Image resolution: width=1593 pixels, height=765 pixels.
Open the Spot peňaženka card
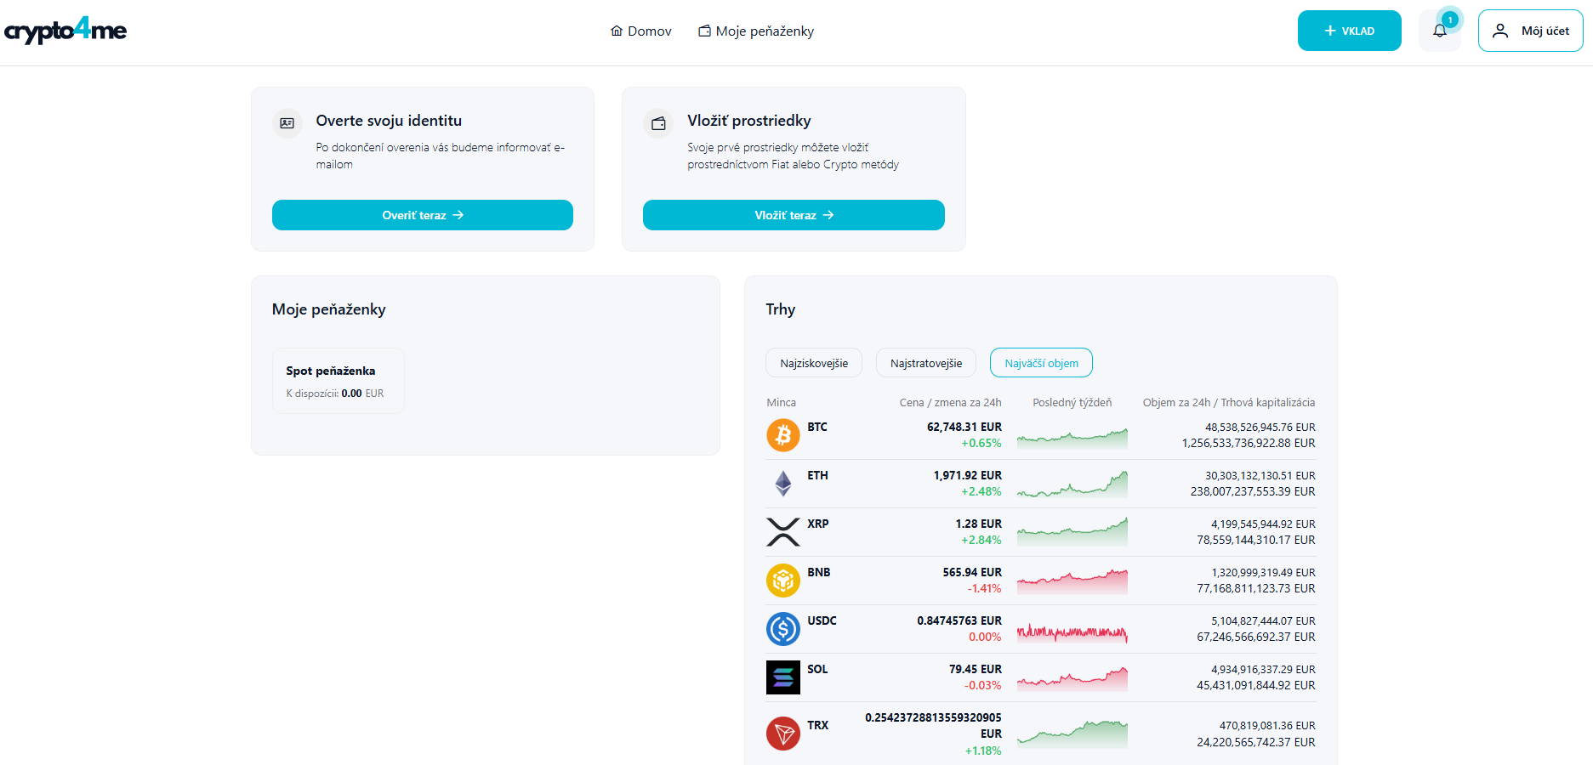338,381
